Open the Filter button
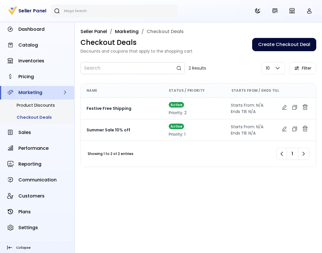 [x=303, y=68]
